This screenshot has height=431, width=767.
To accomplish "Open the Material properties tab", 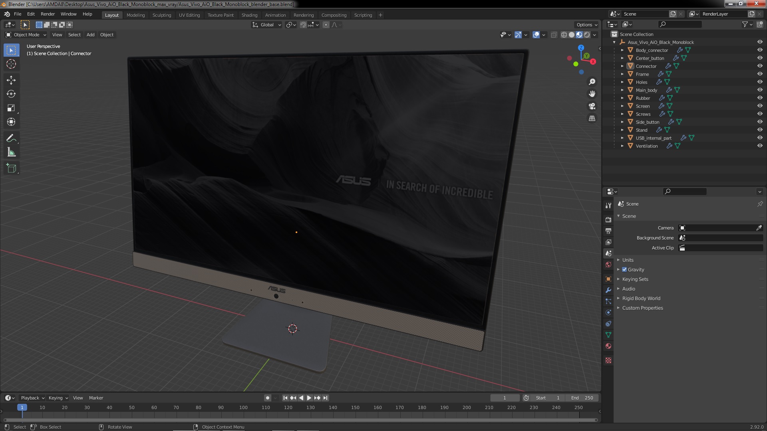I will pos(608,346).
